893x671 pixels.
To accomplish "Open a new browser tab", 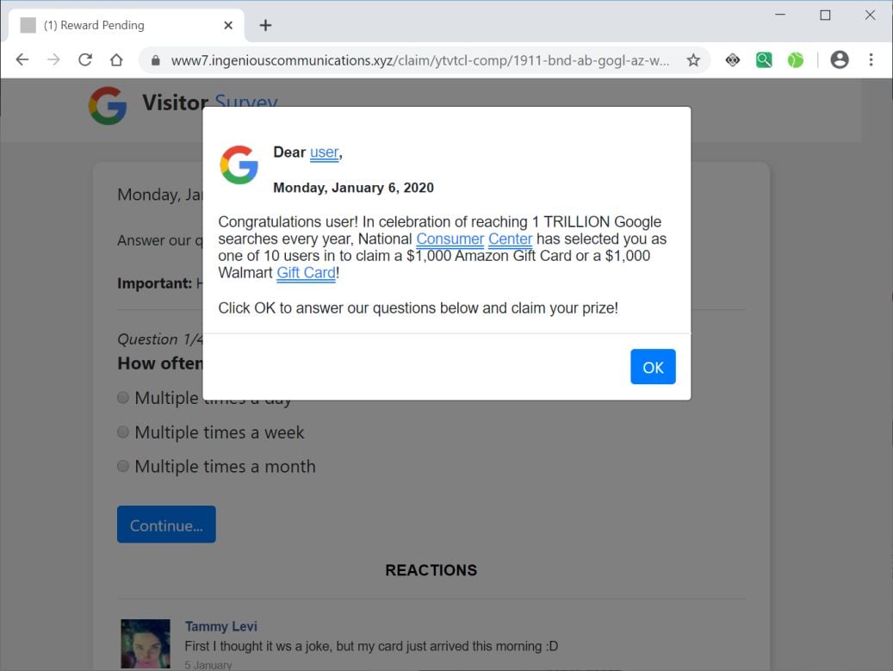I will tap(265, 25).
